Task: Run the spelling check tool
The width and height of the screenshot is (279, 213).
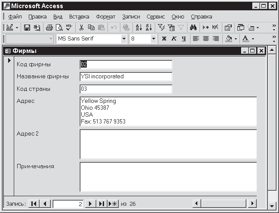Action: tap(68, 28)
